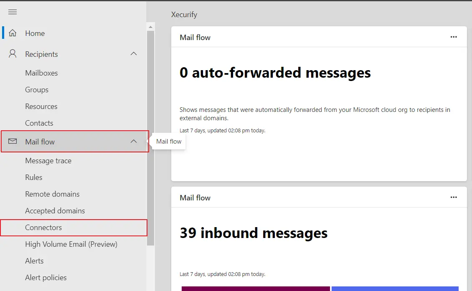Collapse the Recipients section chevron
The height and width of the screenshot is (291, 472).
pyautogui.click(x=134, y=53)
